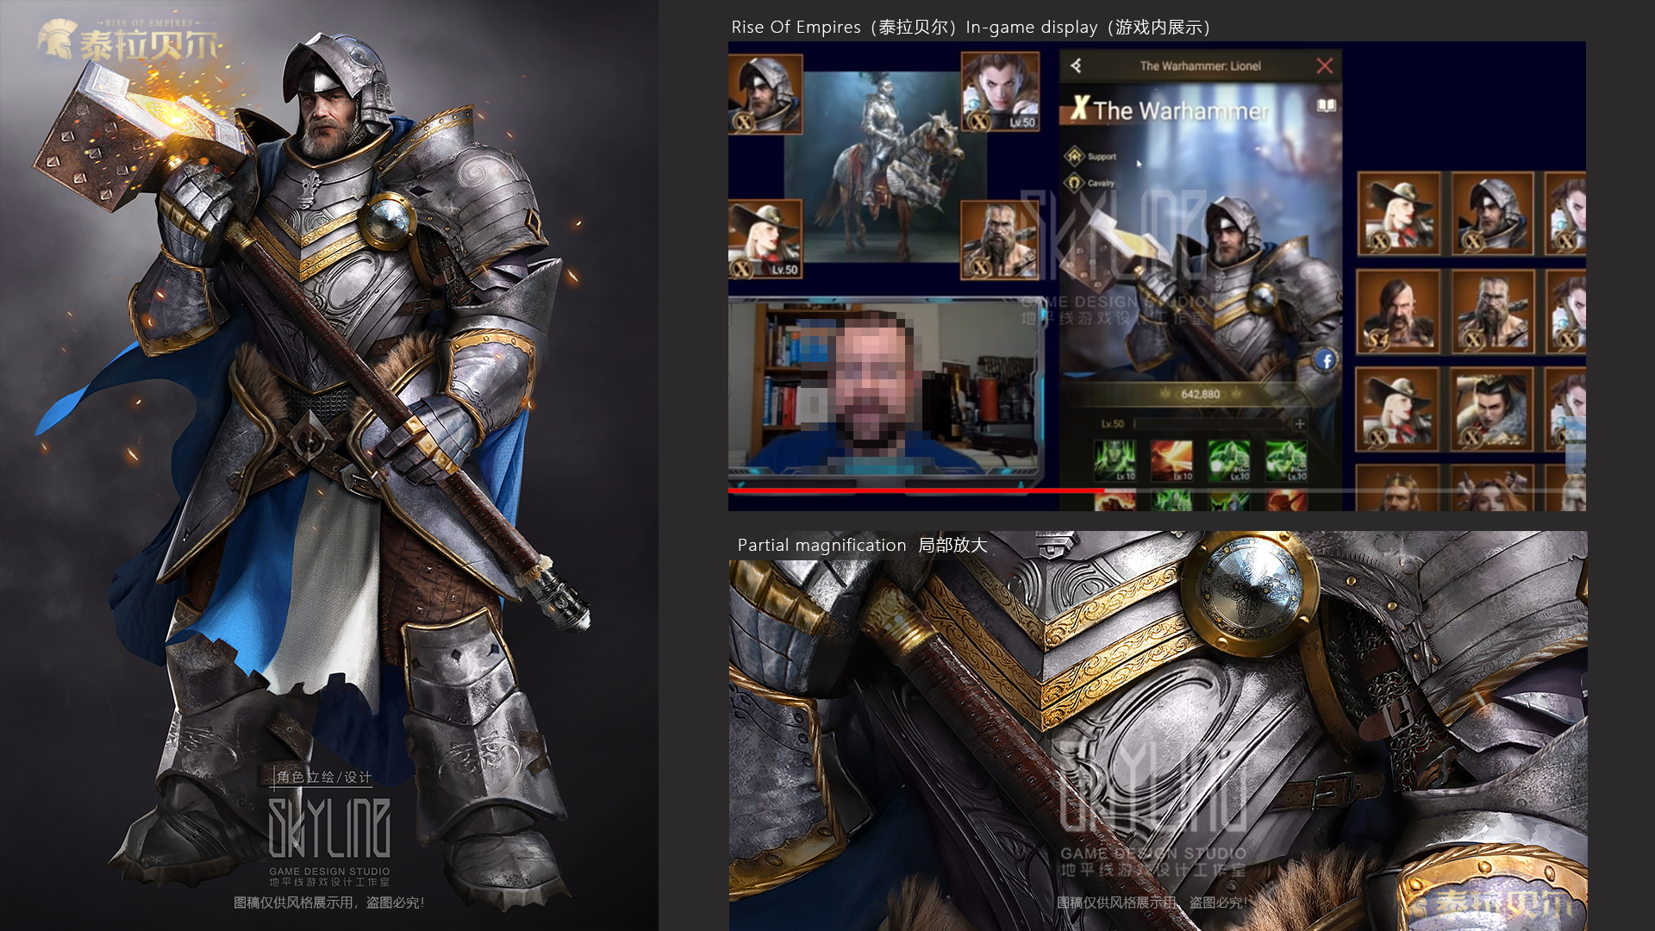Close The Warhammer: Lionel hero panel

(x=1325, y=66)
